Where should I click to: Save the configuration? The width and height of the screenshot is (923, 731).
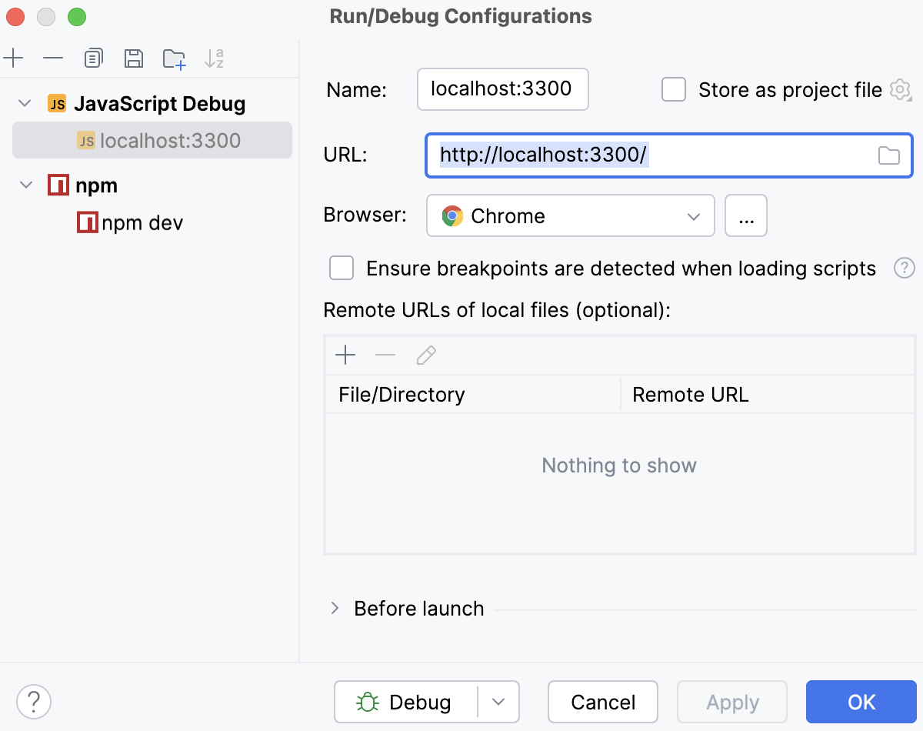tap(134, 58)
